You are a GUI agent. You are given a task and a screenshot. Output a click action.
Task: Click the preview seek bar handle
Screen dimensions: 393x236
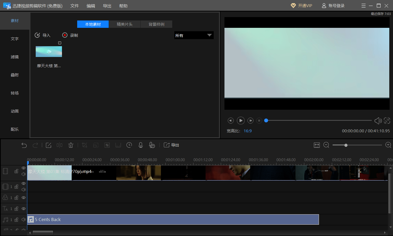[x=266, y=120]
